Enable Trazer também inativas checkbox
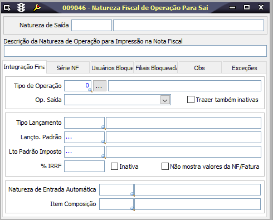This screenshot has width=273, height=220. point(191,100)
